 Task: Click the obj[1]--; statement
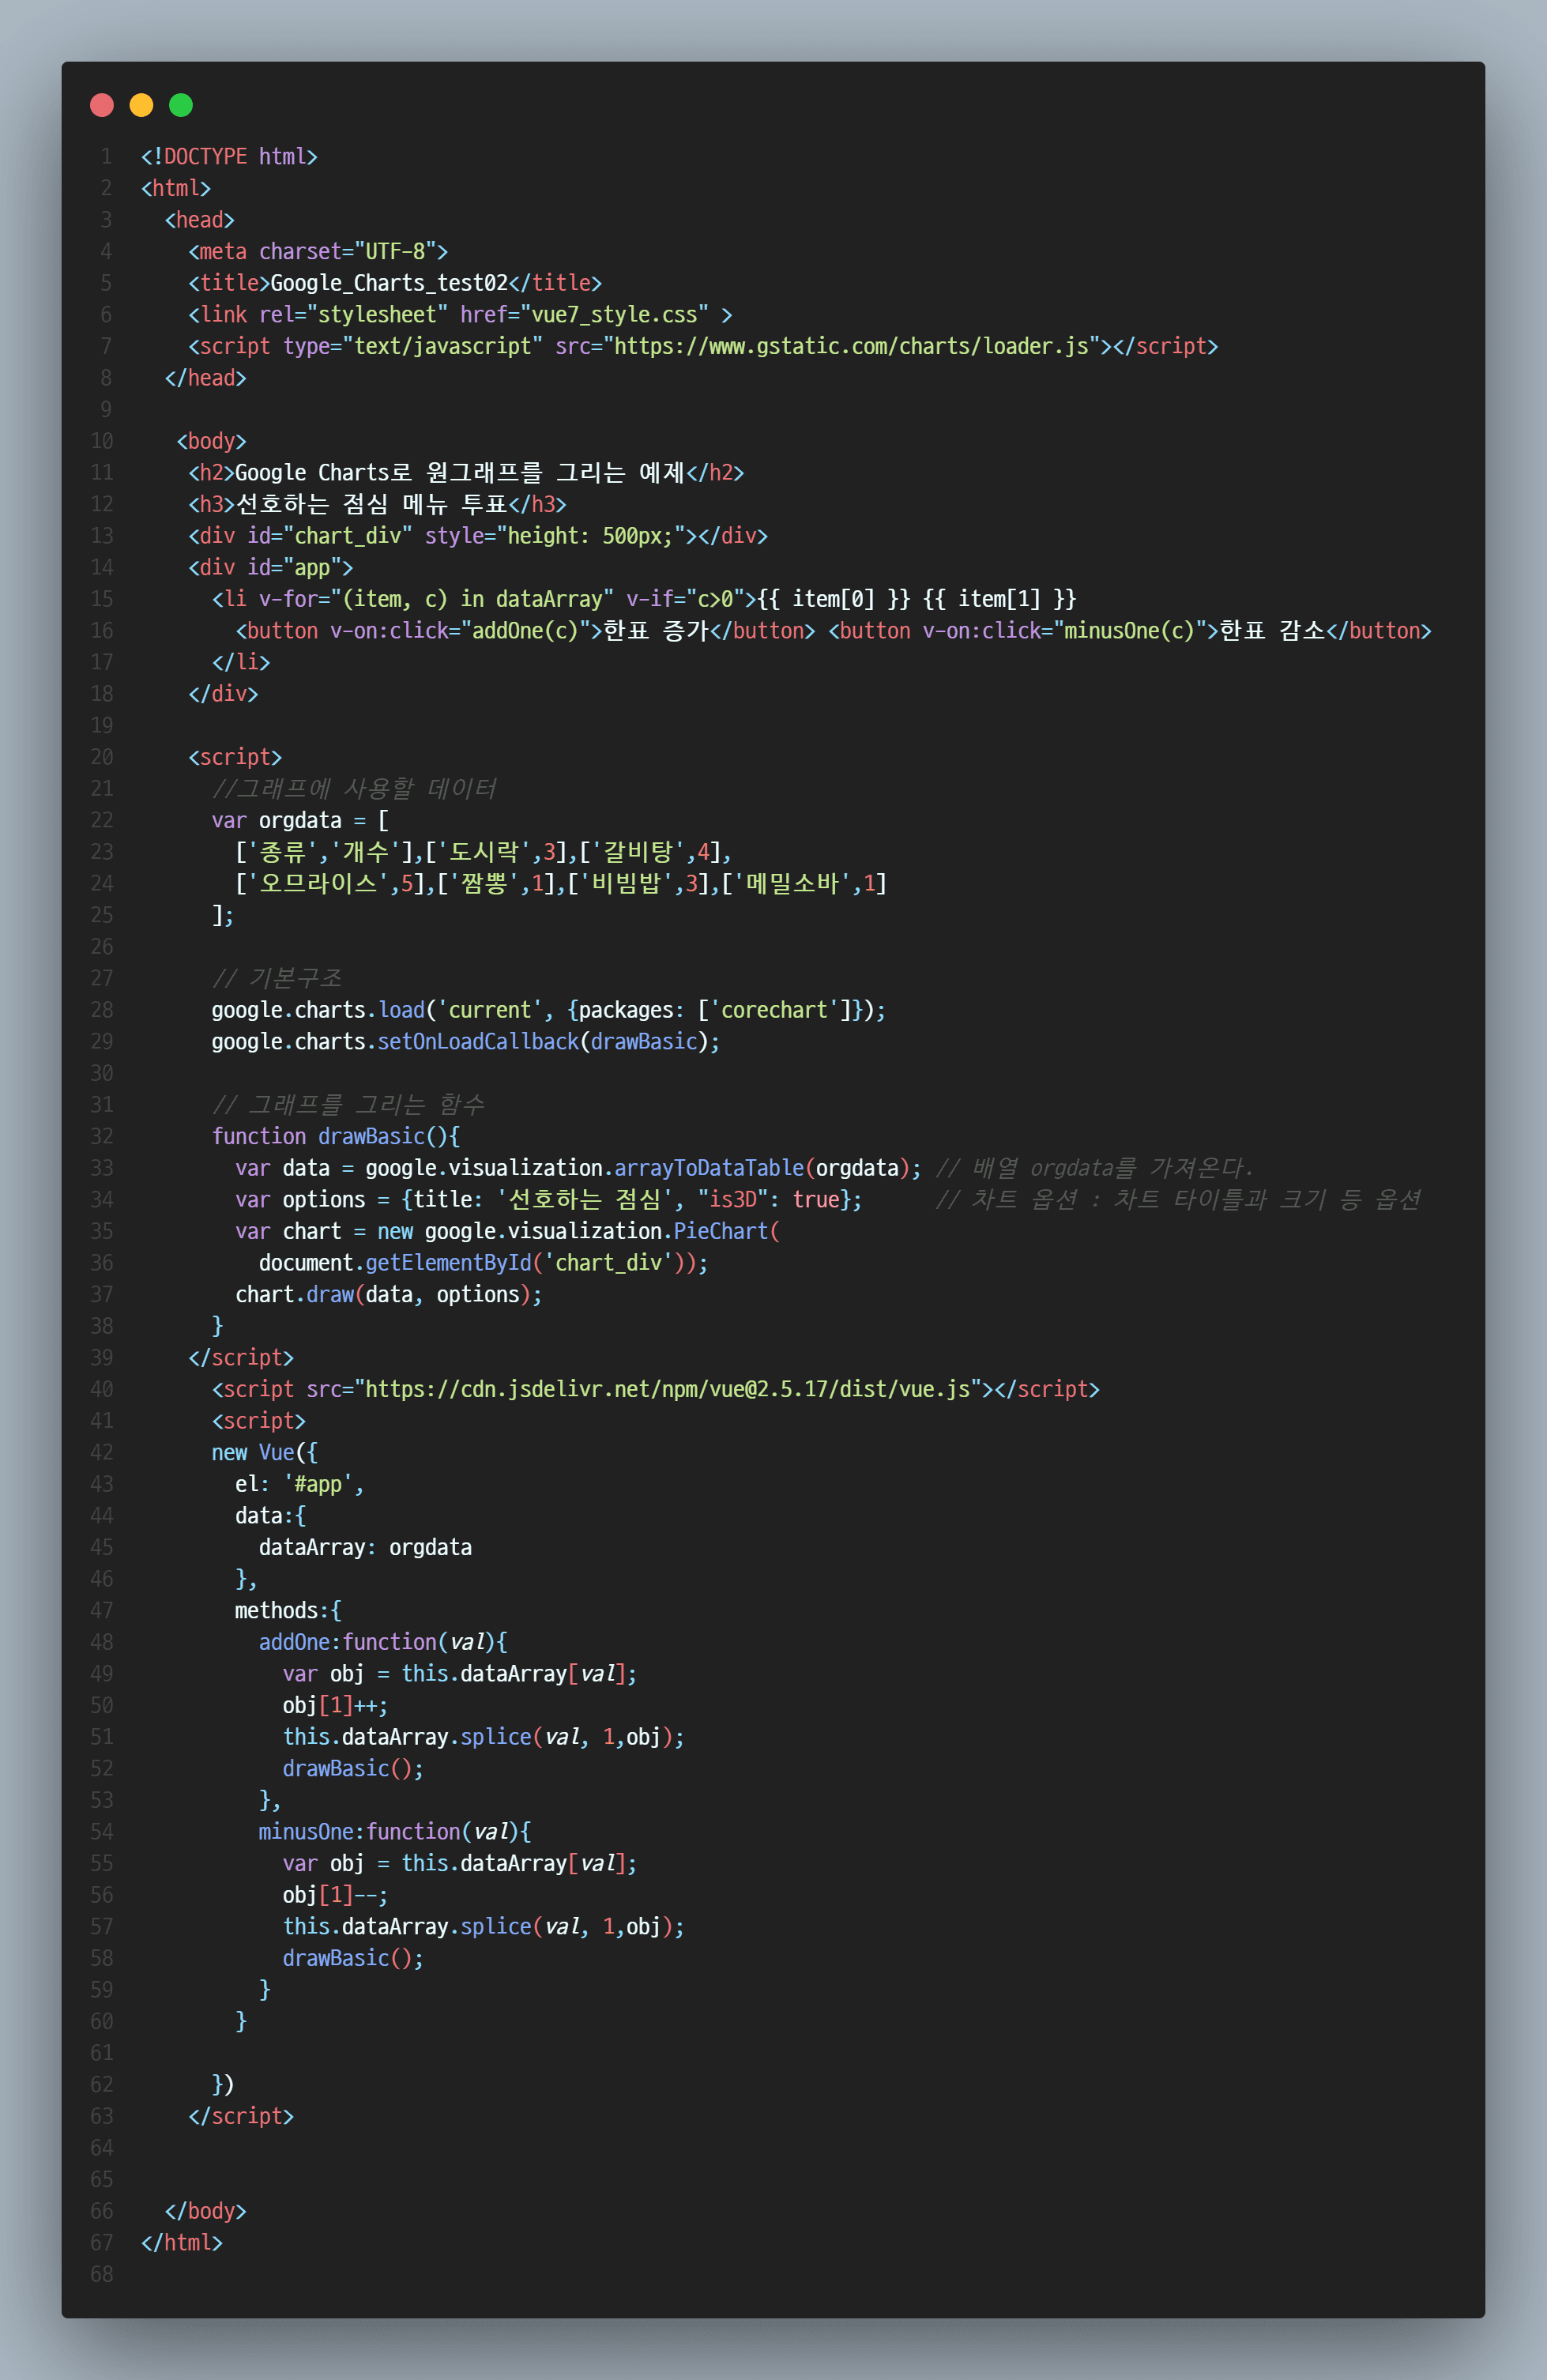click(335, 1896)
